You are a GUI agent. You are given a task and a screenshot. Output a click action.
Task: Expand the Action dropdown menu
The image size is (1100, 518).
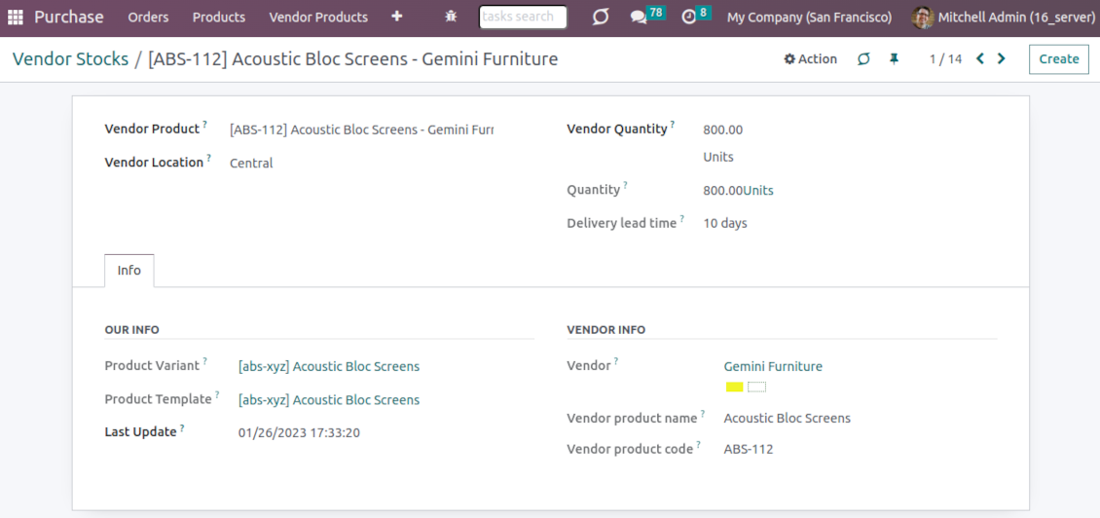click(x=811, y=59)
